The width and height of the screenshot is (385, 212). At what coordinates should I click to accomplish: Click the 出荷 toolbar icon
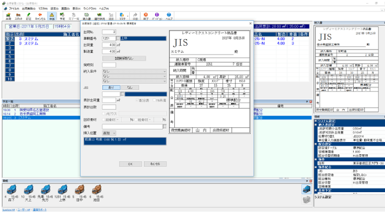pos(8,16)
